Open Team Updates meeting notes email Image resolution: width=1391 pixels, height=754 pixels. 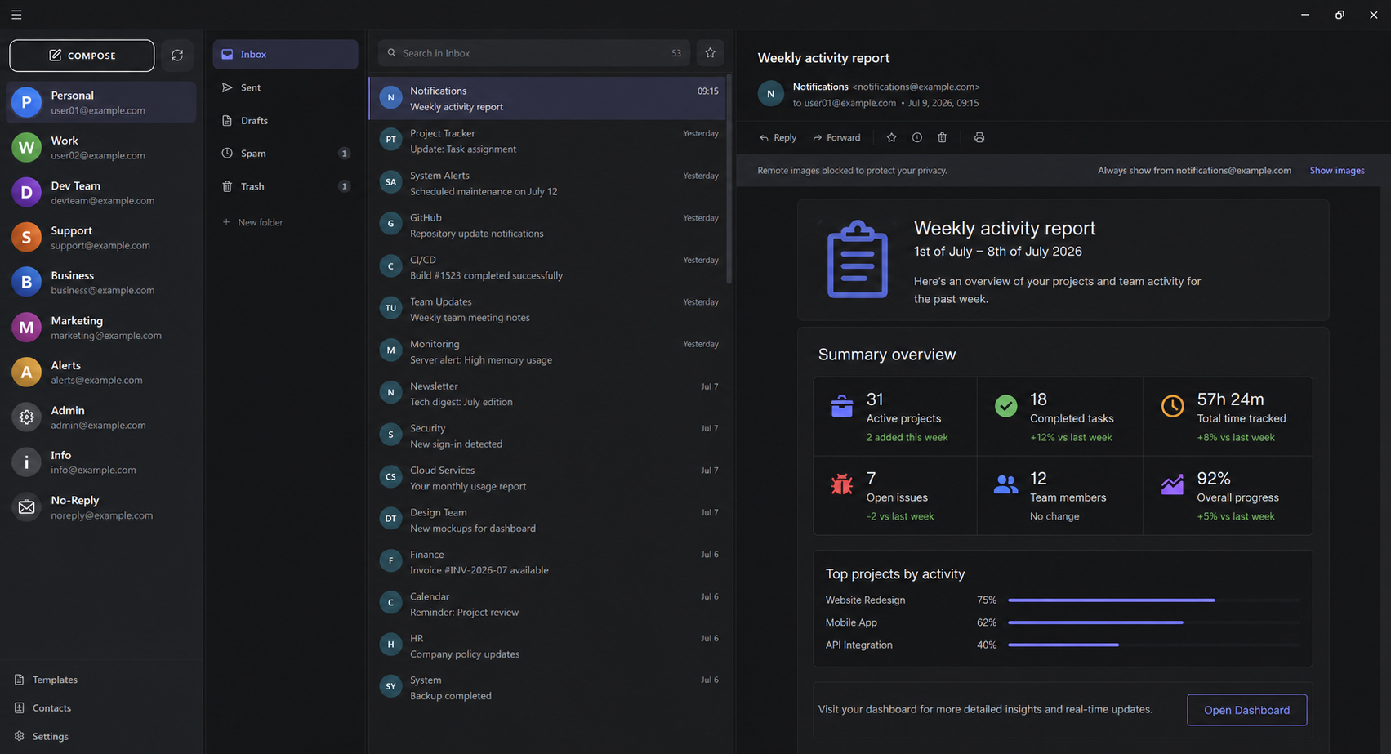(547, 310)
